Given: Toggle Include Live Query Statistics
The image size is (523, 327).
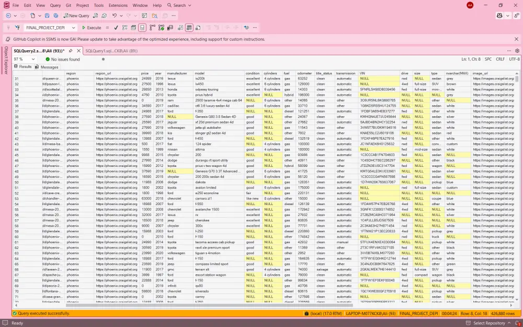Looking at the screenshot, I should tap(160, 27).
